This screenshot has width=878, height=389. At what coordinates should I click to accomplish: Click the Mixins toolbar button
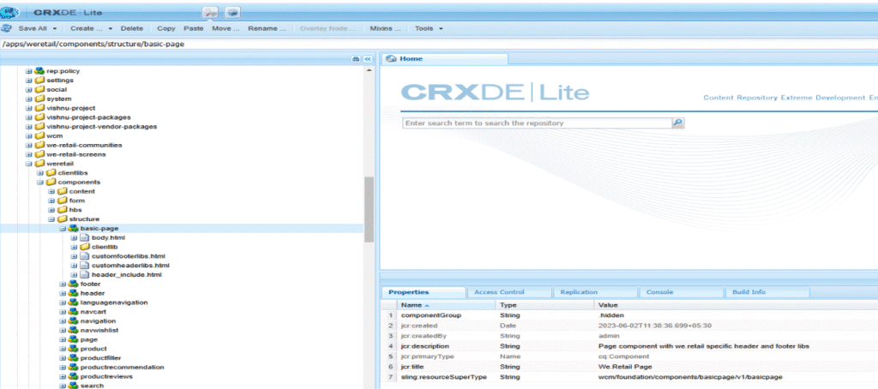coord(385,28)
